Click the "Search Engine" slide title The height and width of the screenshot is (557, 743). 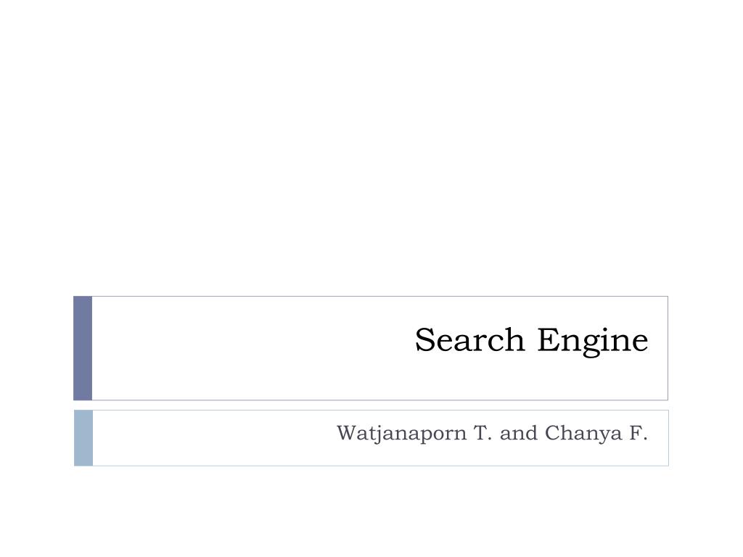pyautogui.click(x=531, y=341)
